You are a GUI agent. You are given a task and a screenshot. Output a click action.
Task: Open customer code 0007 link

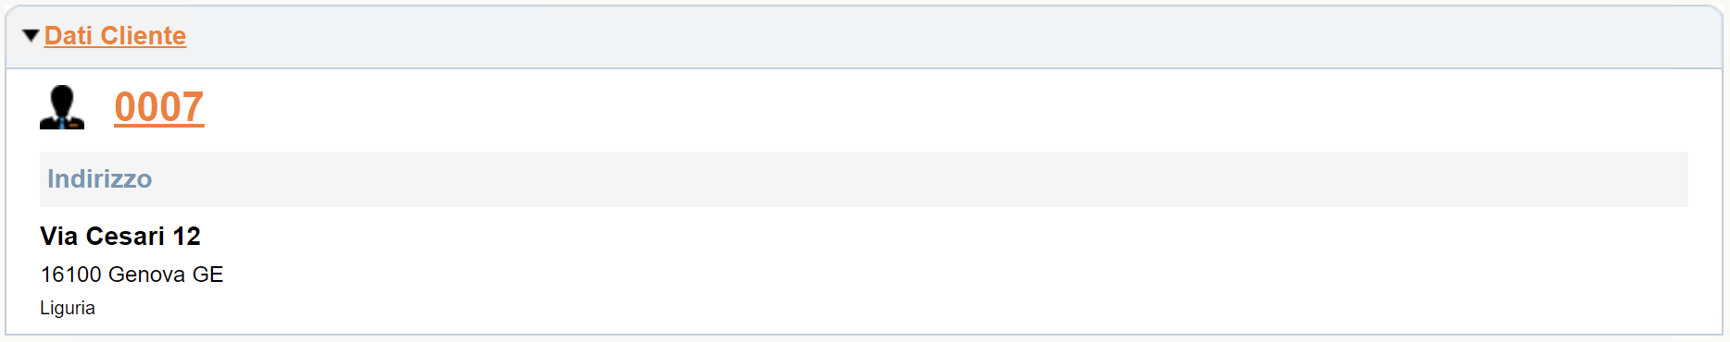[159, 107]
